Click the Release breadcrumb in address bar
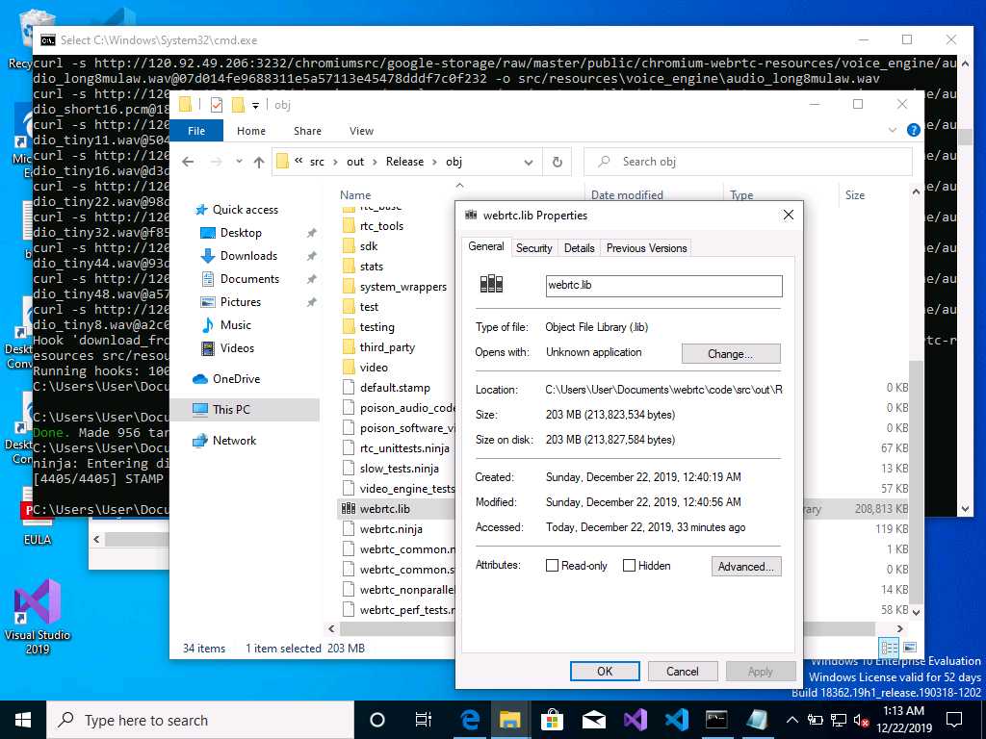Image resolution: width=986 pixels, height=739 pixels. [404, 162]
